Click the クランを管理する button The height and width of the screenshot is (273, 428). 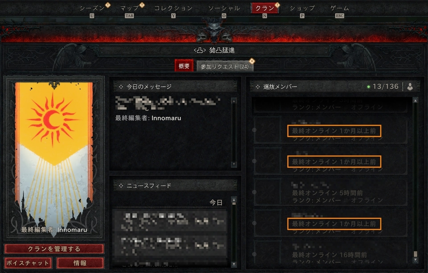(x=54, y=249)
